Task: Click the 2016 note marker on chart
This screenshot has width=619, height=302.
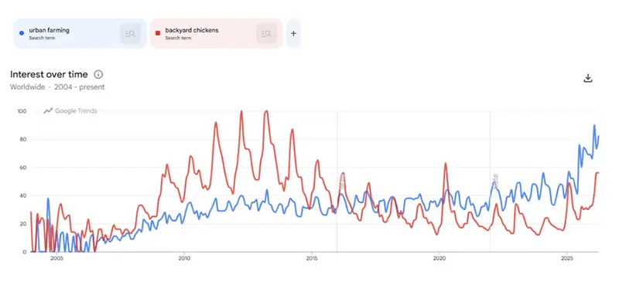Action: [342, 181]
